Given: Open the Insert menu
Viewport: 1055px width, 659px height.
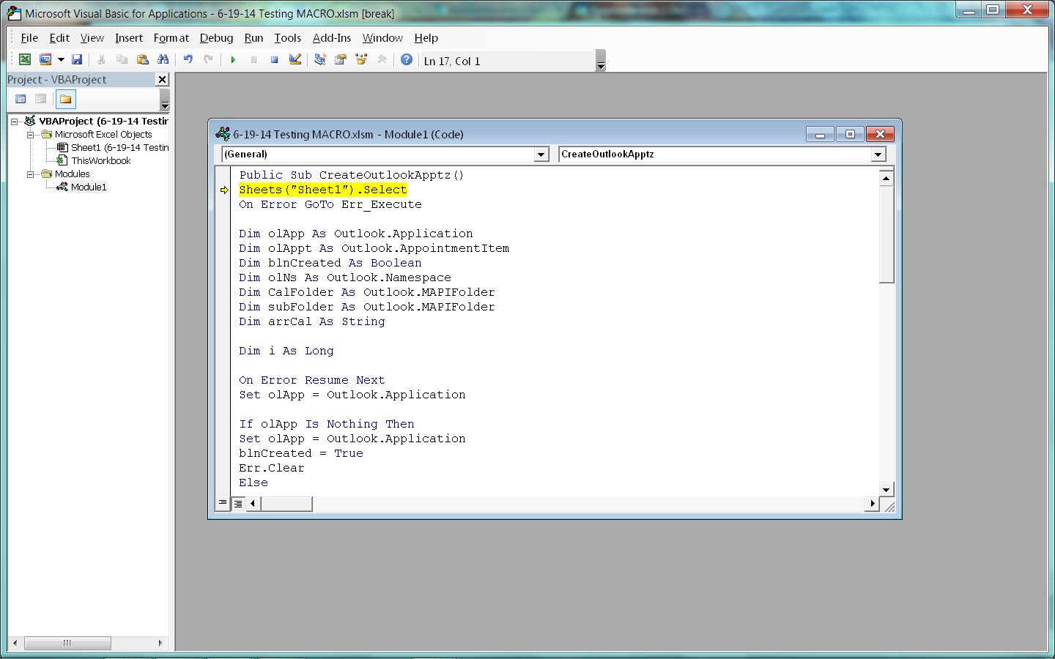Looking at the screenshot, I should point(129,38).
